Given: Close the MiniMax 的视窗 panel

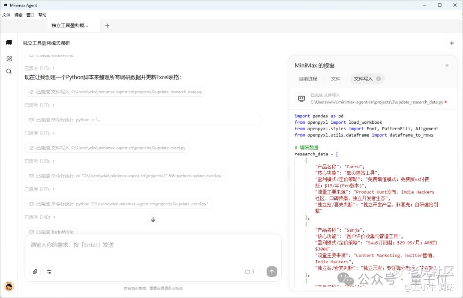Looking at the screenshot, I should point(447,66).
